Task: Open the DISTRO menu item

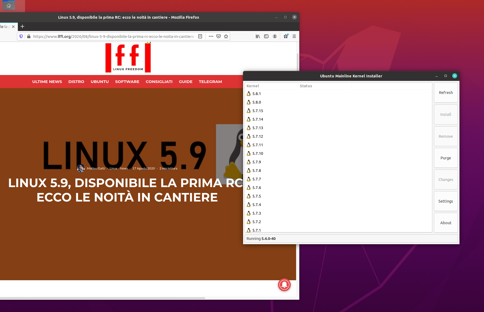Action: click(x=76, y=82)
